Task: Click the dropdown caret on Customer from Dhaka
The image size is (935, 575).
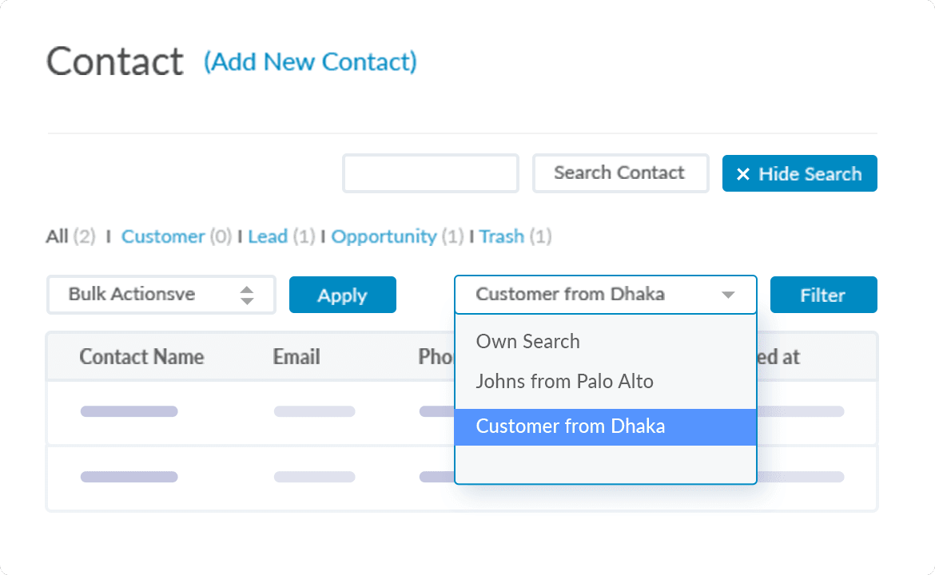Action: pyautogui.click(x=728, y=295)
